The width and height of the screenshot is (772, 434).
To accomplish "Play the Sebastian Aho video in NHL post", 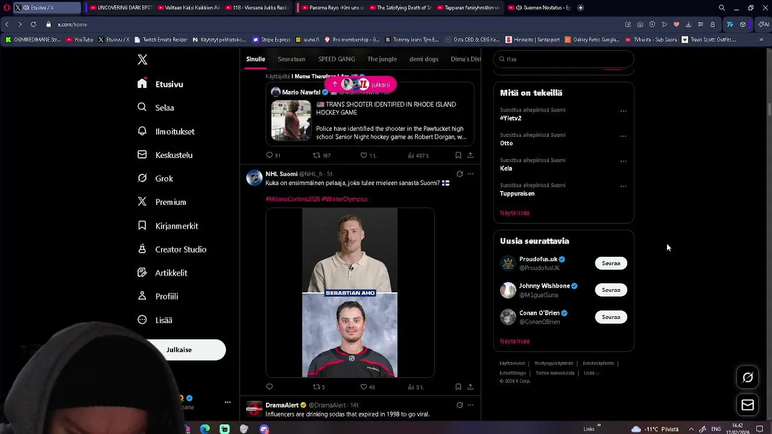I will click(350, 293).
